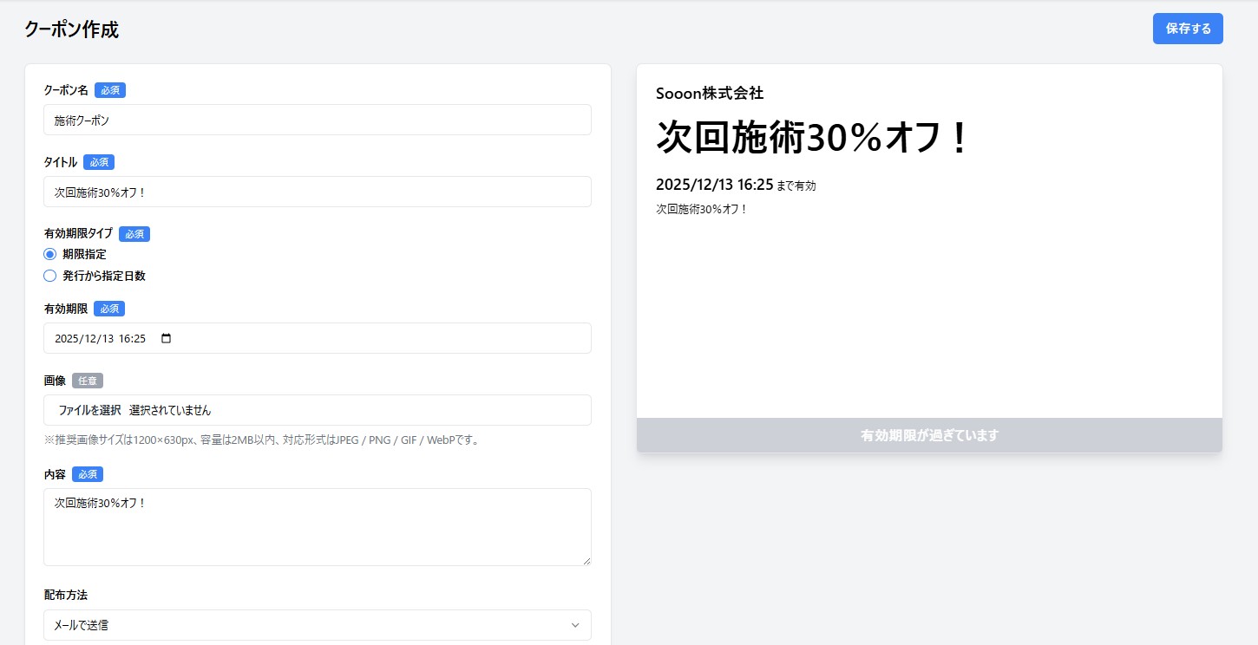Re-select the checked 期限指定 deadline option

pyautogui.click(x=49, y=254)
